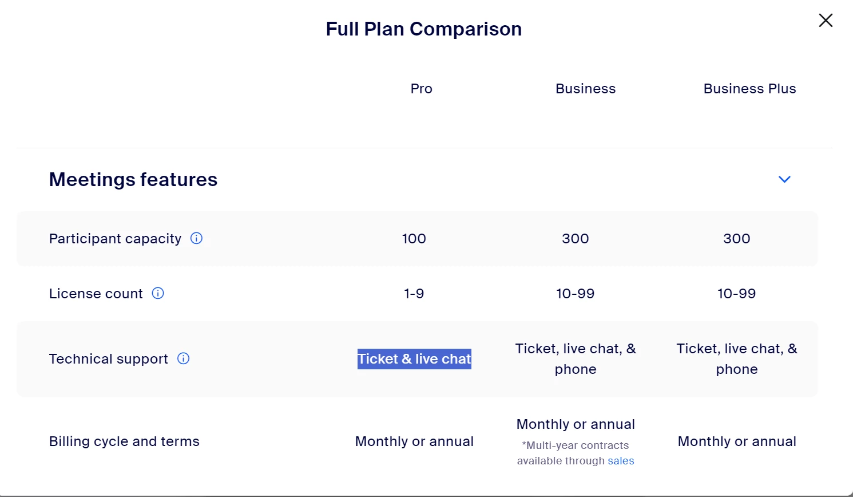Click the Technical support row label
This screenshot has height=497, width=853.
pyautogui.click(x=109, y=359)
